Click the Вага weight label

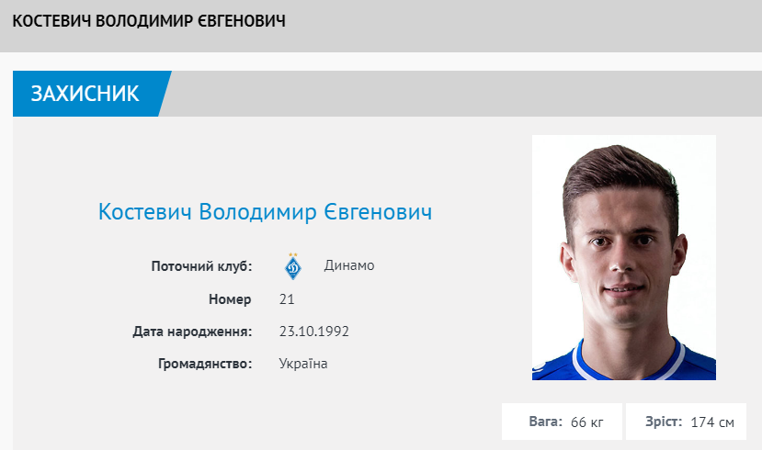coord(545,422)
